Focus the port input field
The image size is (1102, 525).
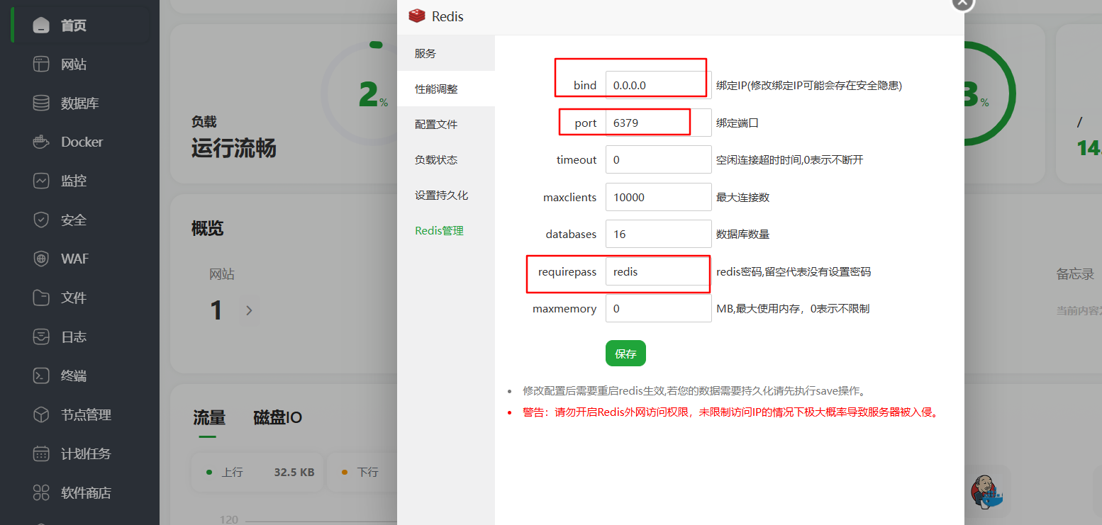coord(659,123)
